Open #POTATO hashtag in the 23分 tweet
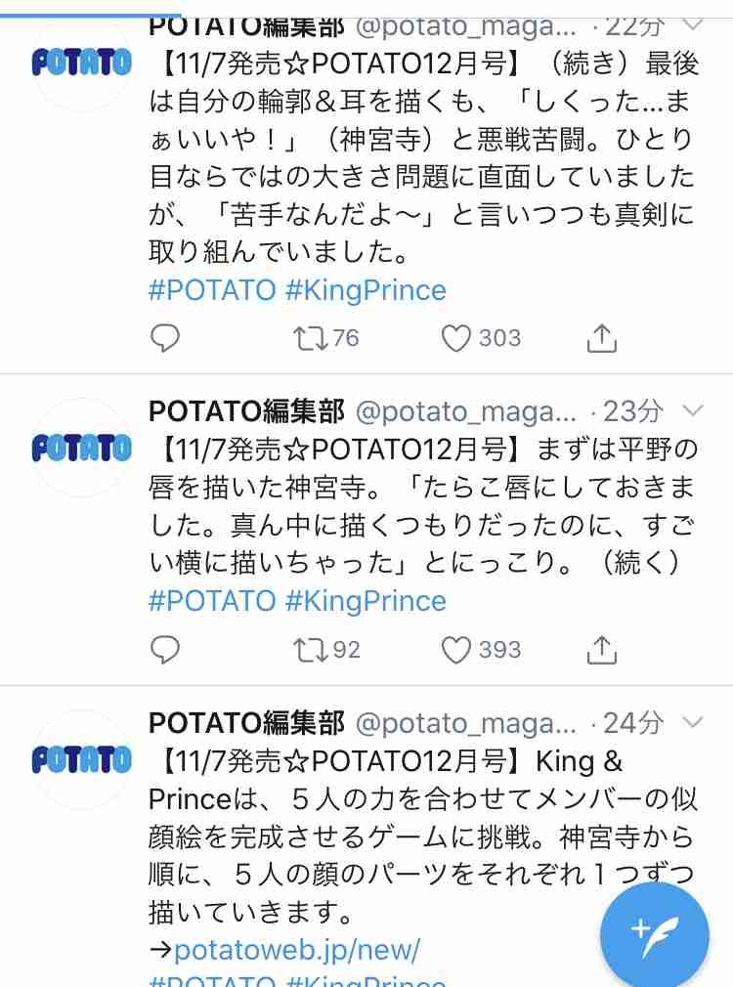Image resolution: width=733 pixels, height=987 pixels. 212,601
